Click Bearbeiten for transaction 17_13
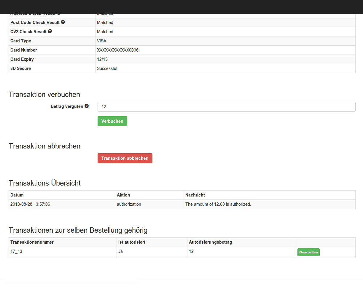This screenshot has height=297, width=363. coord(308,252)
